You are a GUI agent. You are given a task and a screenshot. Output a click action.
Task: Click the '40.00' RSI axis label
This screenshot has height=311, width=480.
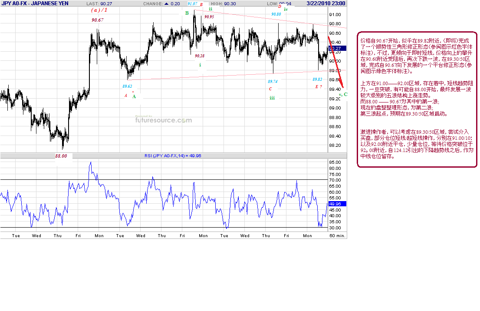click(335, 216)
